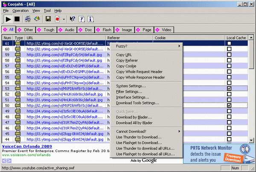Switch to the Video tab
The height and width of the screenshot is (172, 256).
pyautogui.click(x=164, y=30)
